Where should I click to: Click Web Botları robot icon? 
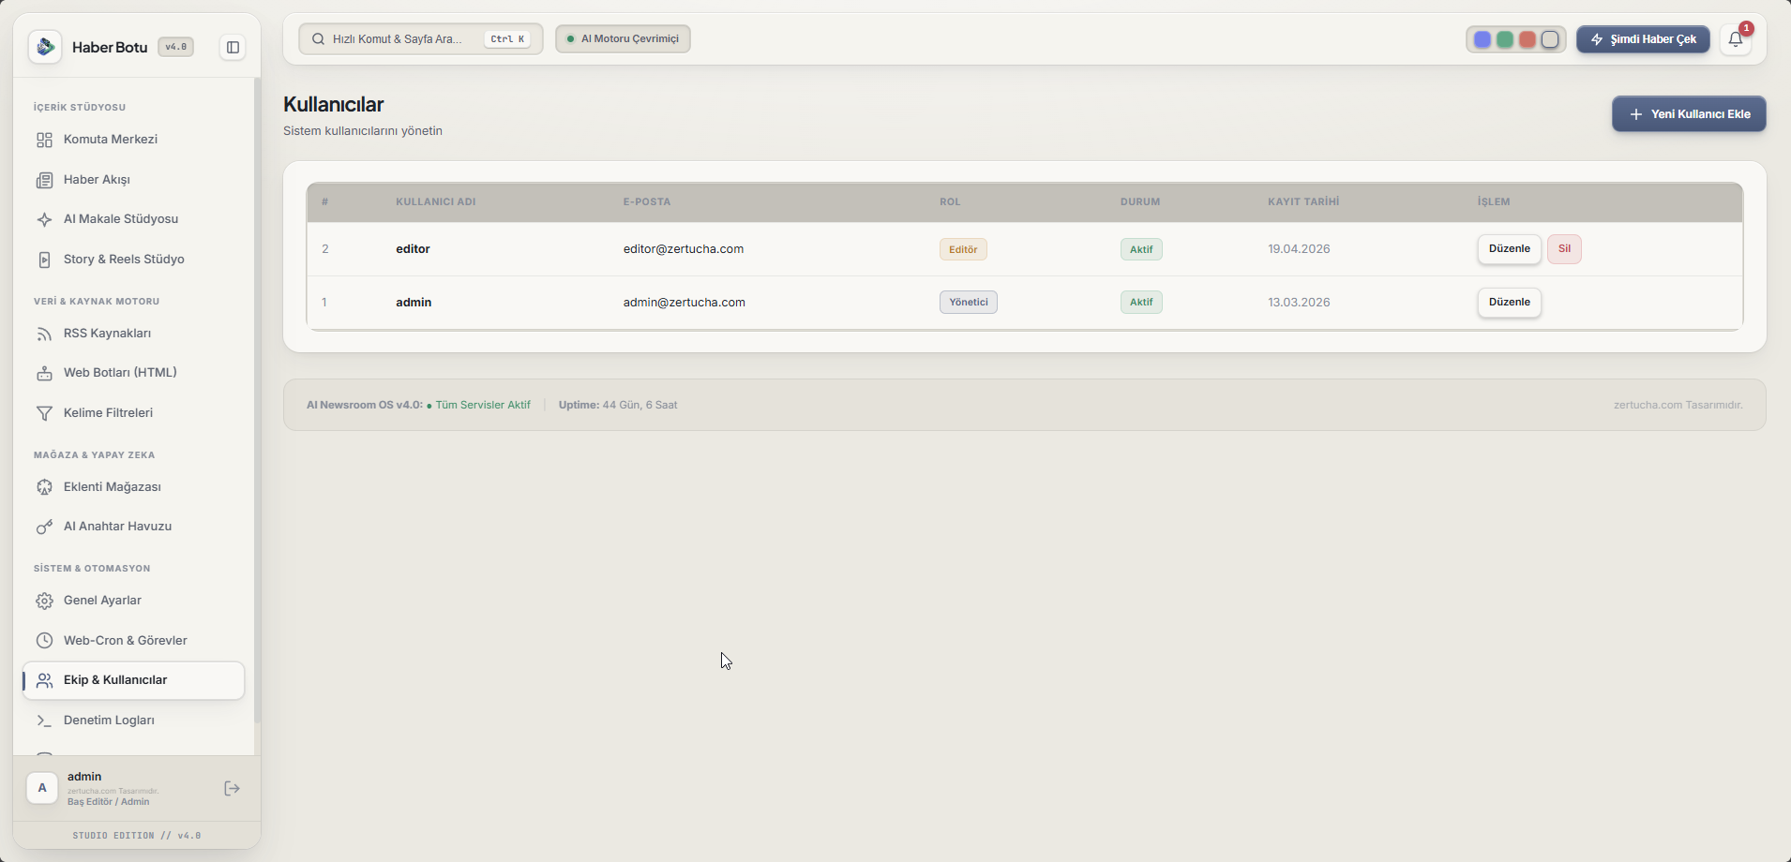pyautogui.click(x=44, y=373)
